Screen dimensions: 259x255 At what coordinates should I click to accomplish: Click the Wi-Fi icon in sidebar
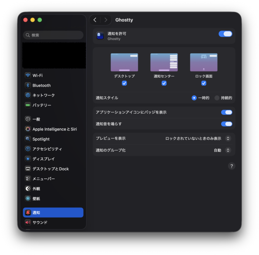tap(28, 76)
